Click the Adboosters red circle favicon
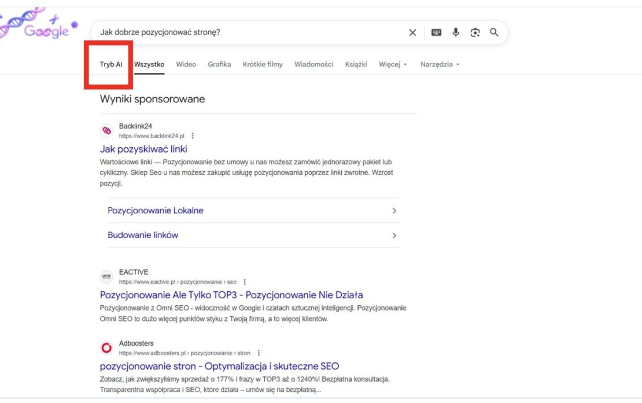 [x=106, y=347]
